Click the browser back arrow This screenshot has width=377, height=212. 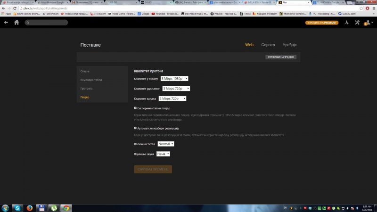(x=3, y=8)
